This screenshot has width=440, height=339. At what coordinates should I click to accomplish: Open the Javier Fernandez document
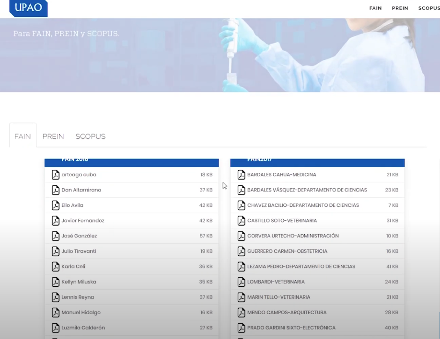[82, 221]
